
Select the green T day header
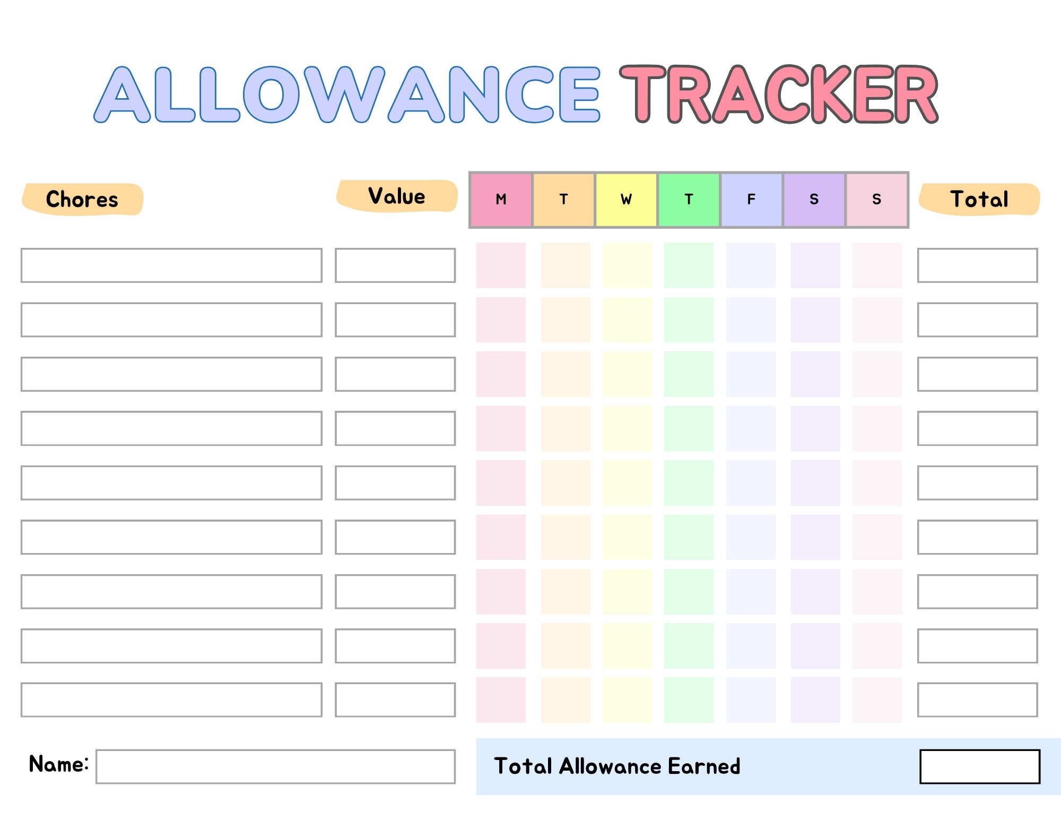[689, 200]
